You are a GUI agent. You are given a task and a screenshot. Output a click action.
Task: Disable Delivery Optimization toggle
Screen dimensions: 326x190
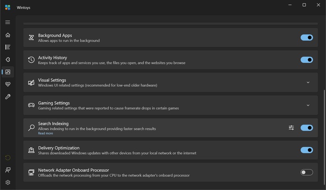tap(306, 150)
